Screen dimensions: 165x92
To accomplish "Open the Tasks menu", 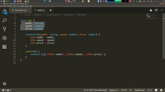I will tap(27, 6).
